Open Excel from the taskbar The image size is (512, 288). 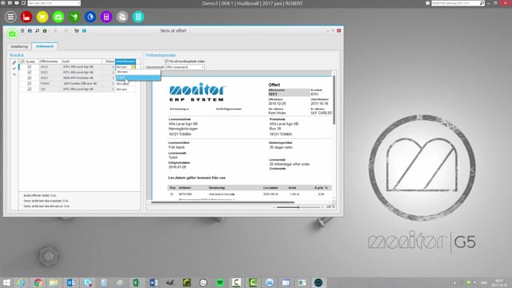[137, 282]
